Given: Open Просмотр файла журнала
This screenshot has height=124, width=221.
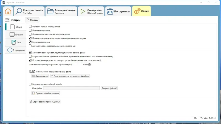Looking at the screenshot, I should pos(46,93).
